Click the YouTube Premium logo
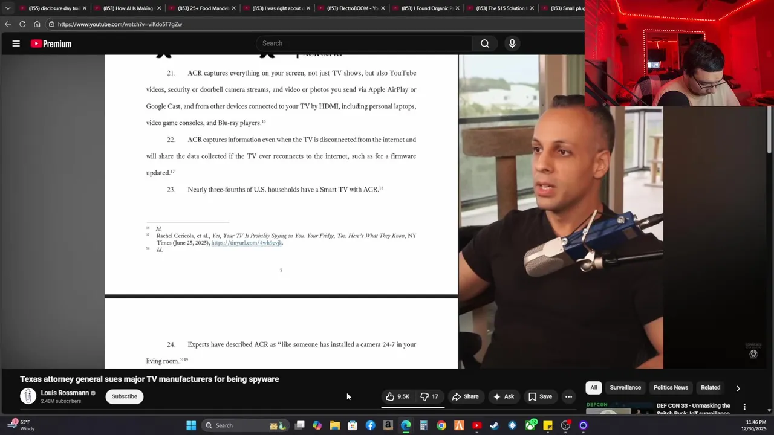The height and width of the screenshot is (435, 774). pos(51,43)
